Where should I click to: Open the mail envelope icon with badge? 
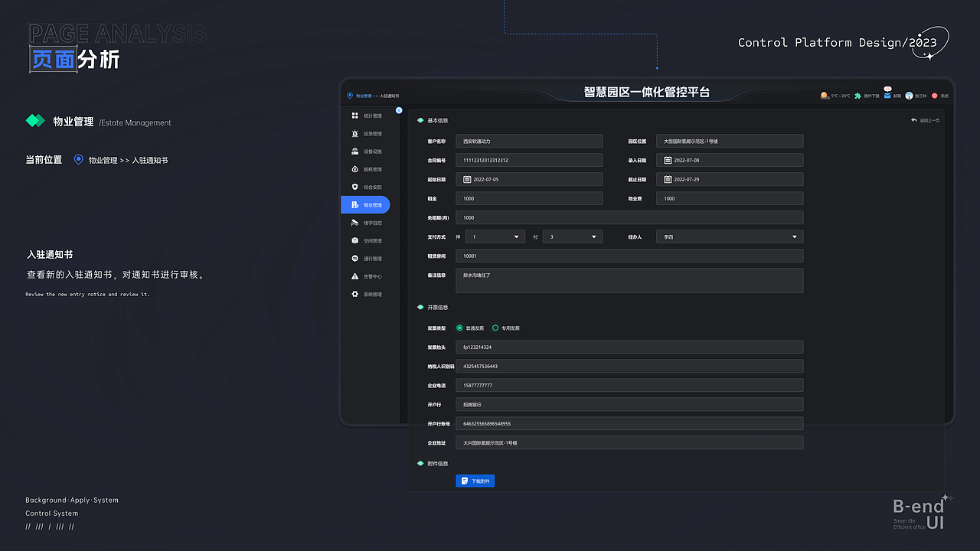point(887,95)
